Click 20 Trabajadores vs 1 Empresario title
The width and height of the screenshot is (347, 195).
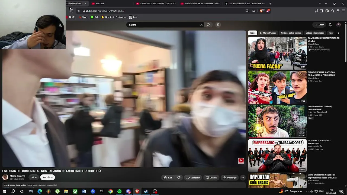click(319, 142)
